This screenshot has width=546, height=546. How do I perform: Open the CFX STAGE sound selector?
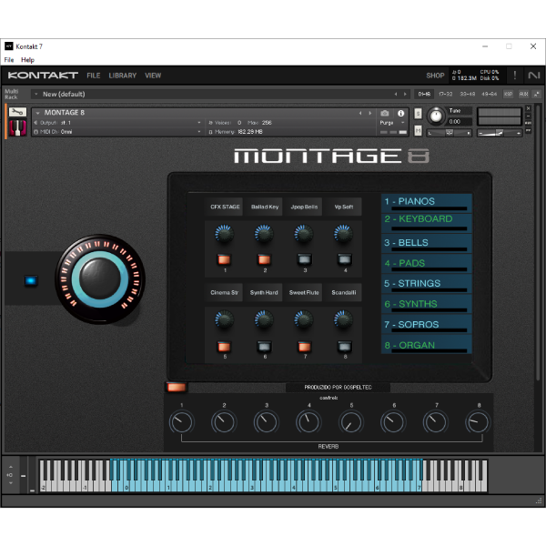coord(224,207)
